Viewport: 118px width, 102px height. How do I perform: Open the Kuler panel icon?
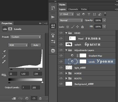pos(53,50)
